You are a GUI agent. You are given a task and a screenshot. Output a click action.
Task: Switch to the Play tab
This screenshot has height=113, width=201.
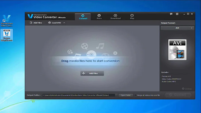click(x=132, y=17)
